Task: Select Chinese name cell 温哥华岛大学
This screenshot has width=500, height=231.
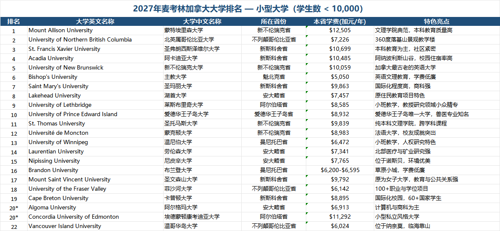Action: point(202,226)
